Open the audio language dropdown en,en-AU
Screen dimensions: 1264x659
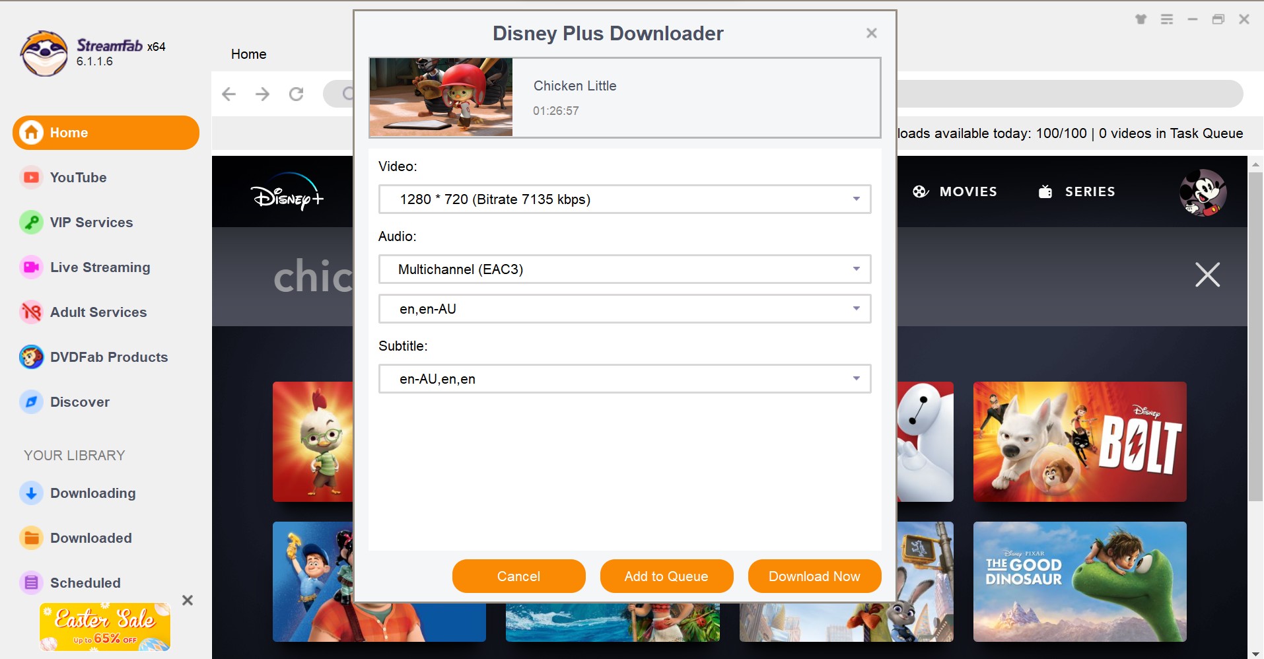click(625, 309)
